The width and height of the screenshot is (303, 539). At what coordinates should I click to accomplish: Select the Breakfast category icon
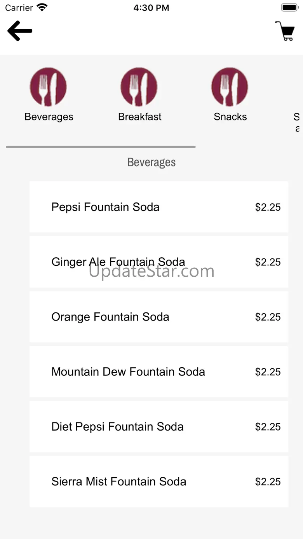[x=139, y=87]
